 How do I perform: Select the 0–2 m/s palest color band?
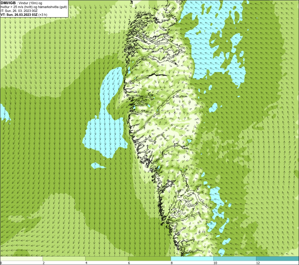(21, 258)
